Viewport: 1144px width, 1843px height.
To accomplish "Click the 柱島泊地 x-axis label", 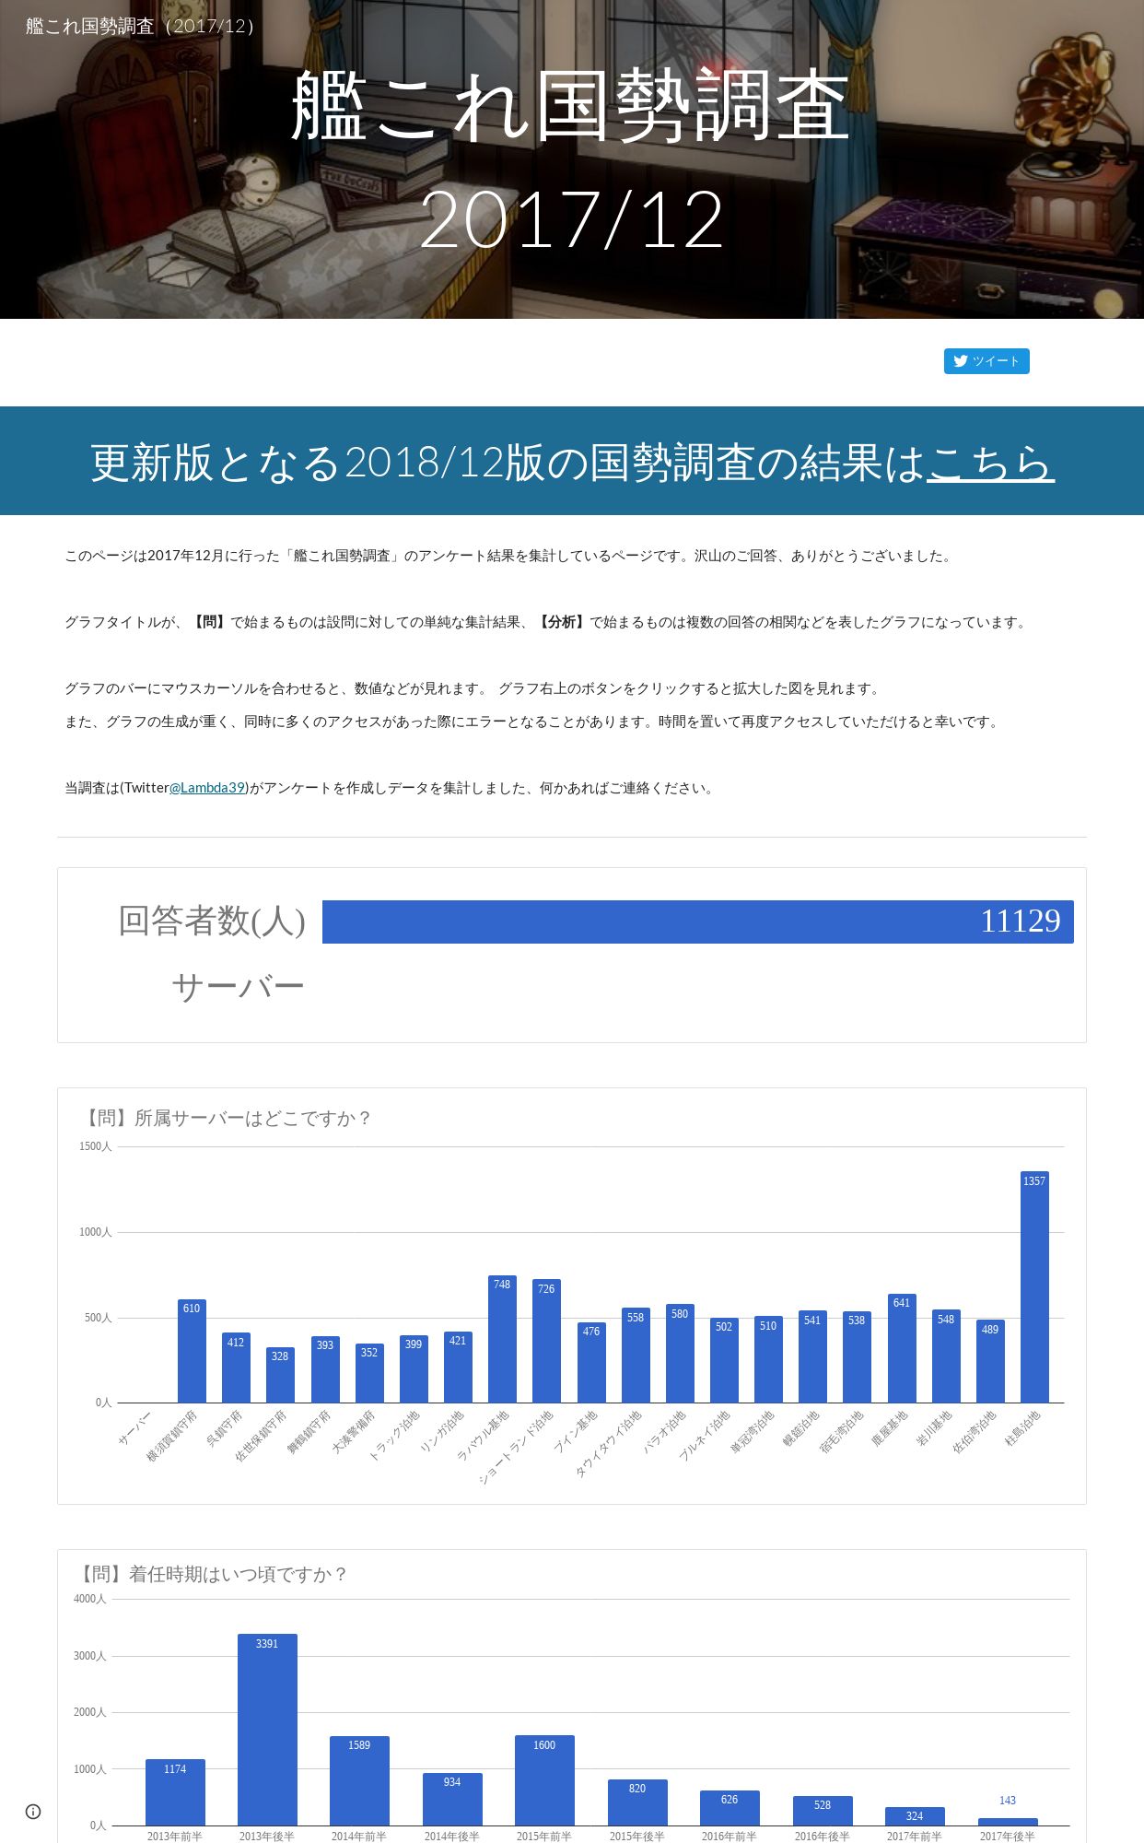I will tap(1022, 1427).
